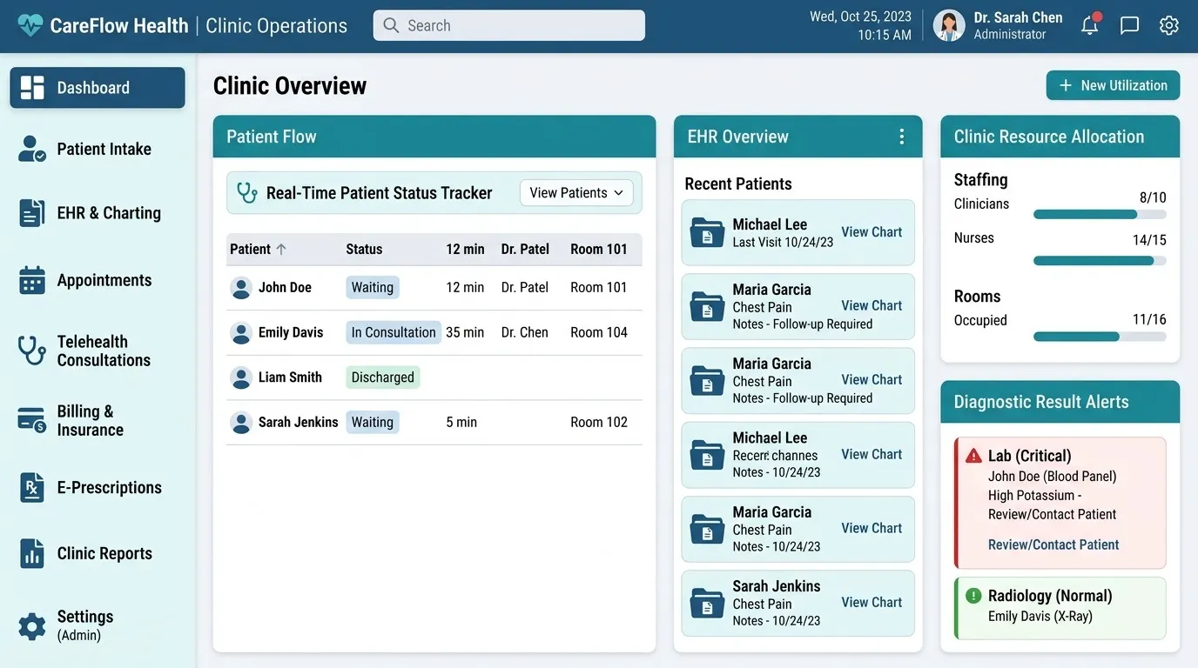Click Liam Smith's Discharged status badge
The width and height of the screenshot is (1198, 668).
[x=383, y=377]
